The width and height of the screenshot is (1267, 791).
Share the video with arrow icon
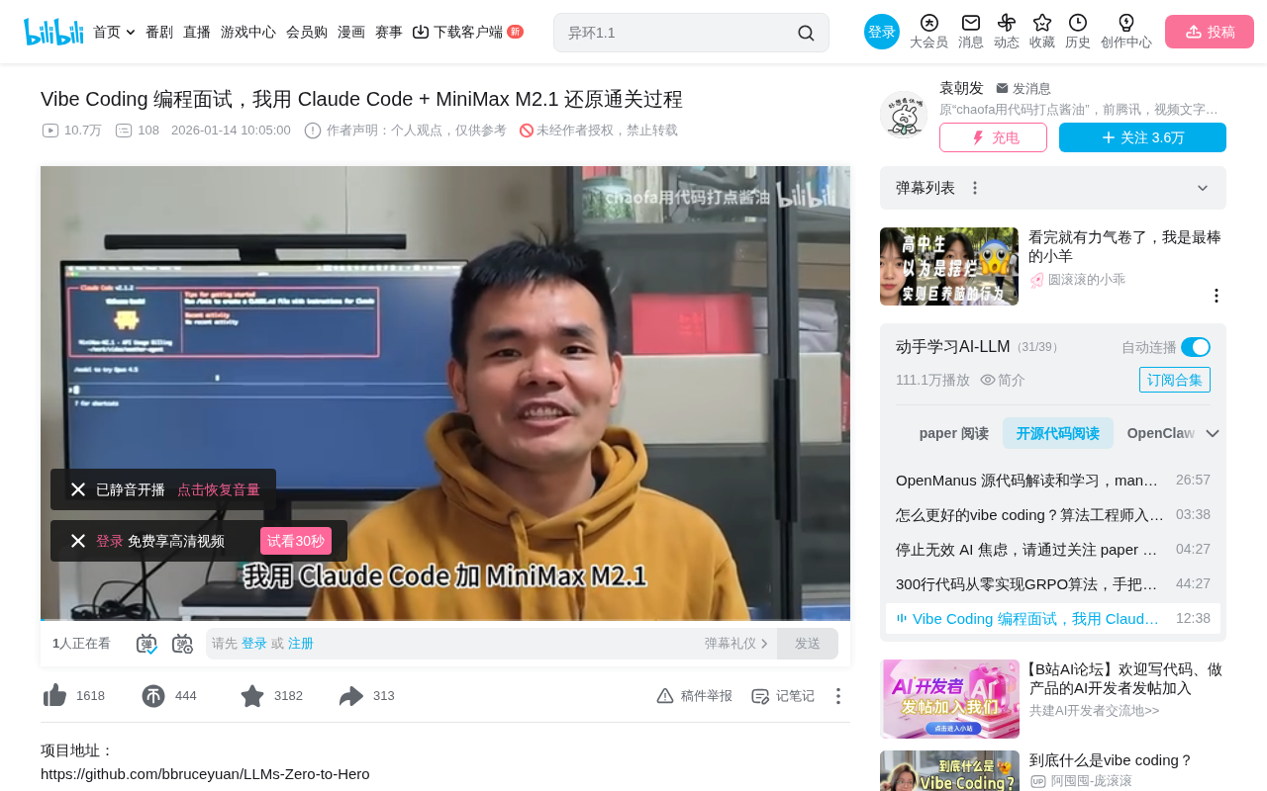click(351, 696)
